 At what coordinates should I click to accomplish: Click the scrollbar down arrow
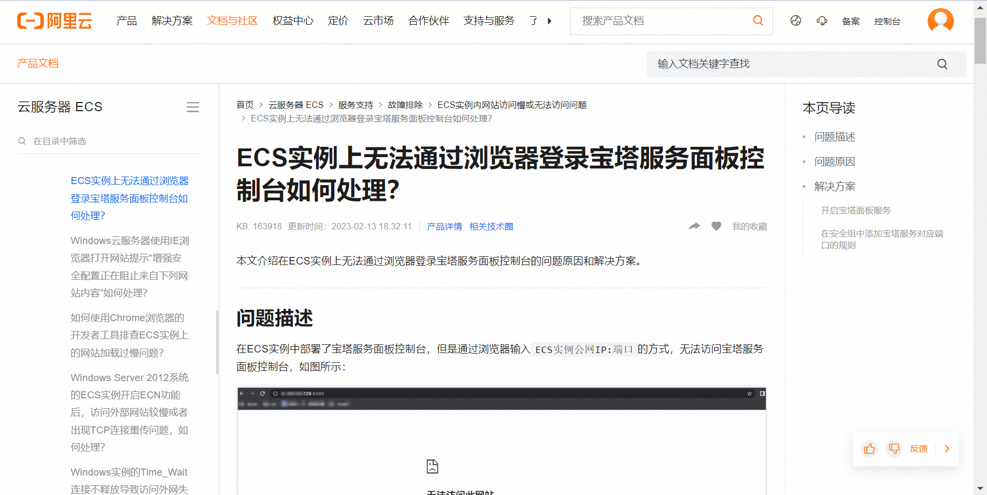pyautogui.click(x=980, y=489)
